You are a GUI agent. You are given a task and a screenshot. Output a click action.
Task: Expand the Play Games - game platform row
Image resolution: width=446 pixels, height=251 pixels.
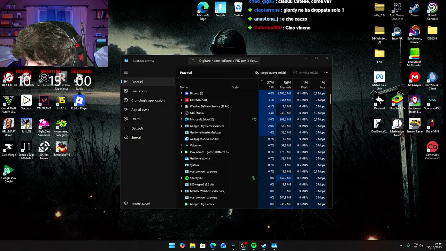coord(182,152)
